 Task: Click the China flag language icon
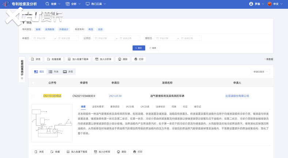pyautogui.click(x=270, y=4)
